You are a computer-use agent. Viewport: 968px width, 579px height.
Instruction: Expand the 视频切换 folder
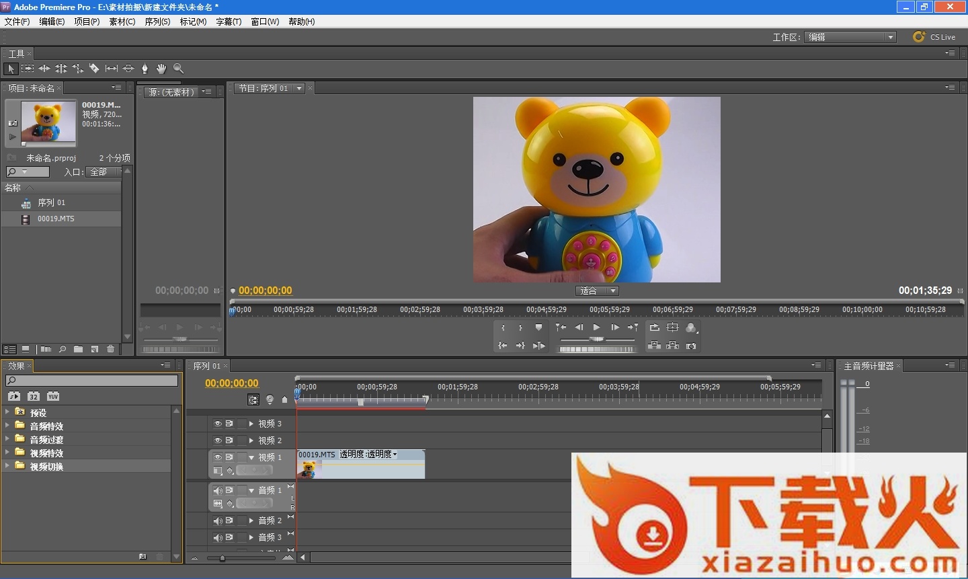tap(7, 465)
